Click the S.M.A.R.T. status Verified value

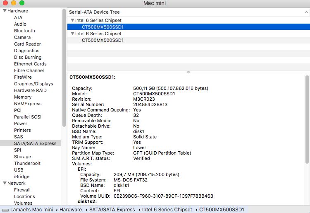[141, 158]
